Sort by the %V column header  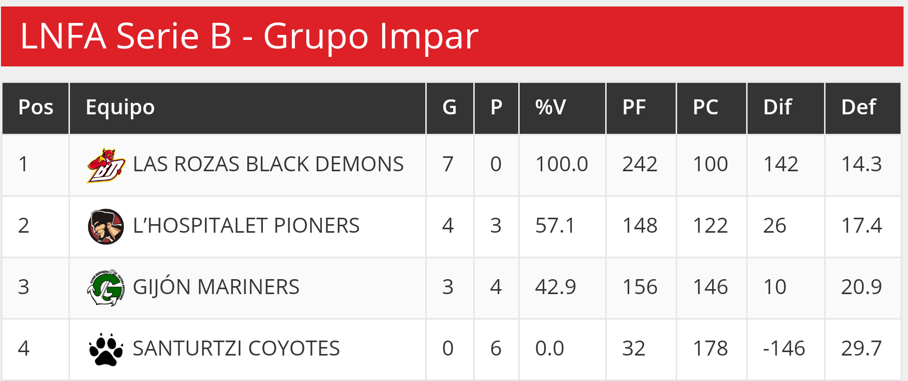click(x=550, y=107)
